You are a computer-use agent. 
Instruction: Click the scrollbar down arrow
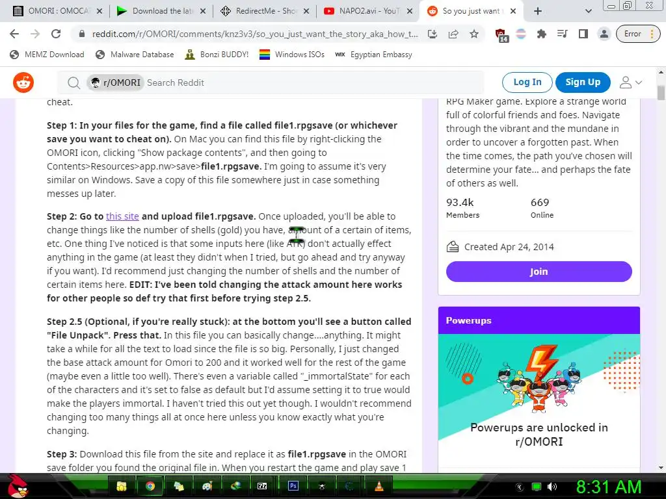click(x=661, y=468)
